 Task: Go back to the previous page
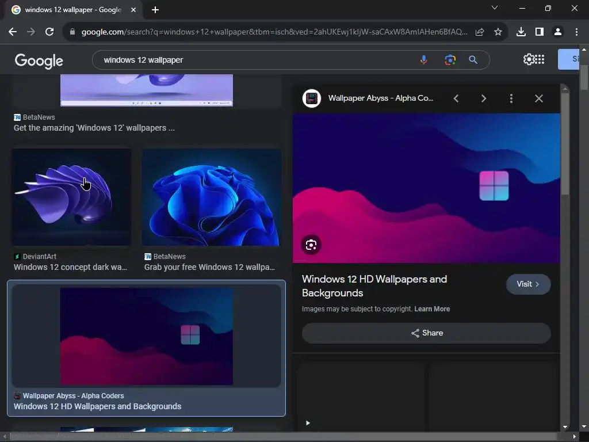point(13,32)
